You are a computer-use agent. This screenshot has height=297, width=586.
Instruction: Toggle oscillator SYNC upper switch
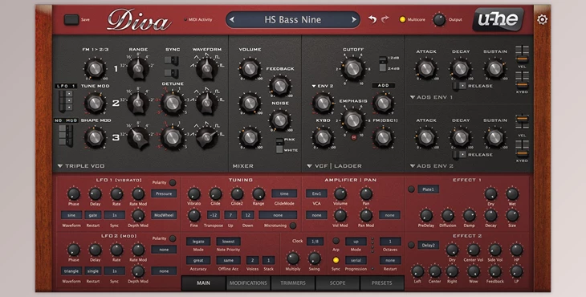pyautogui.click(x=171, y=60)
